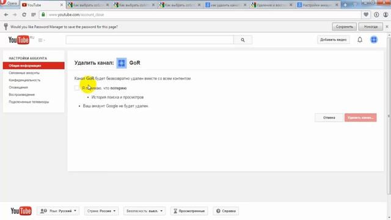Go forward to next page
Image resolution: width=391 pixels, height=220 pixels.
15,15
